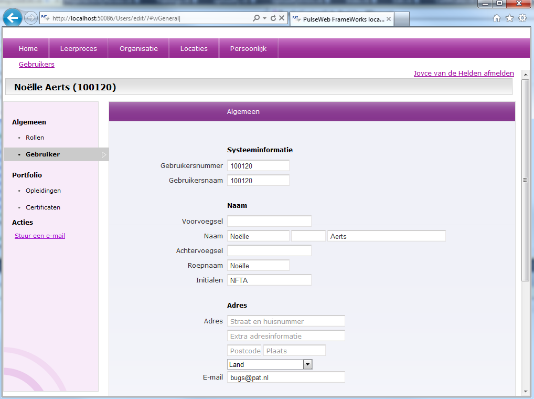The width and height of the screenshot is (534, 399).
Task: Select Rollen in the sidebar
Action: click(x=35, y=138)
